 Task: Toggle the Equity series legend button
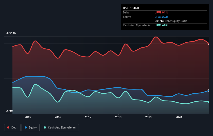point(31,128)
